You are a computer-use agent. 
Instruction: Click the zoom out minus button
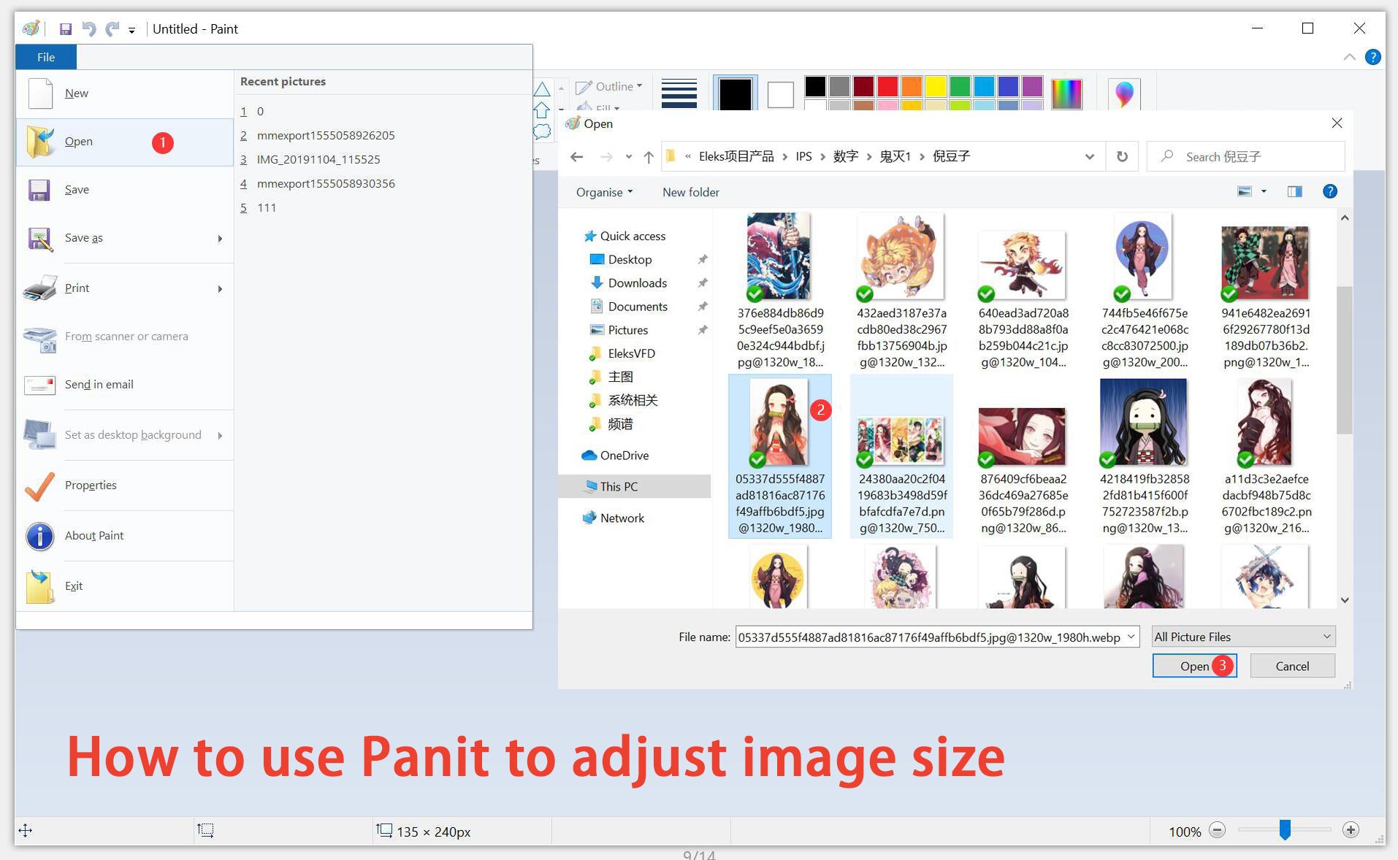pos(1217,830)
